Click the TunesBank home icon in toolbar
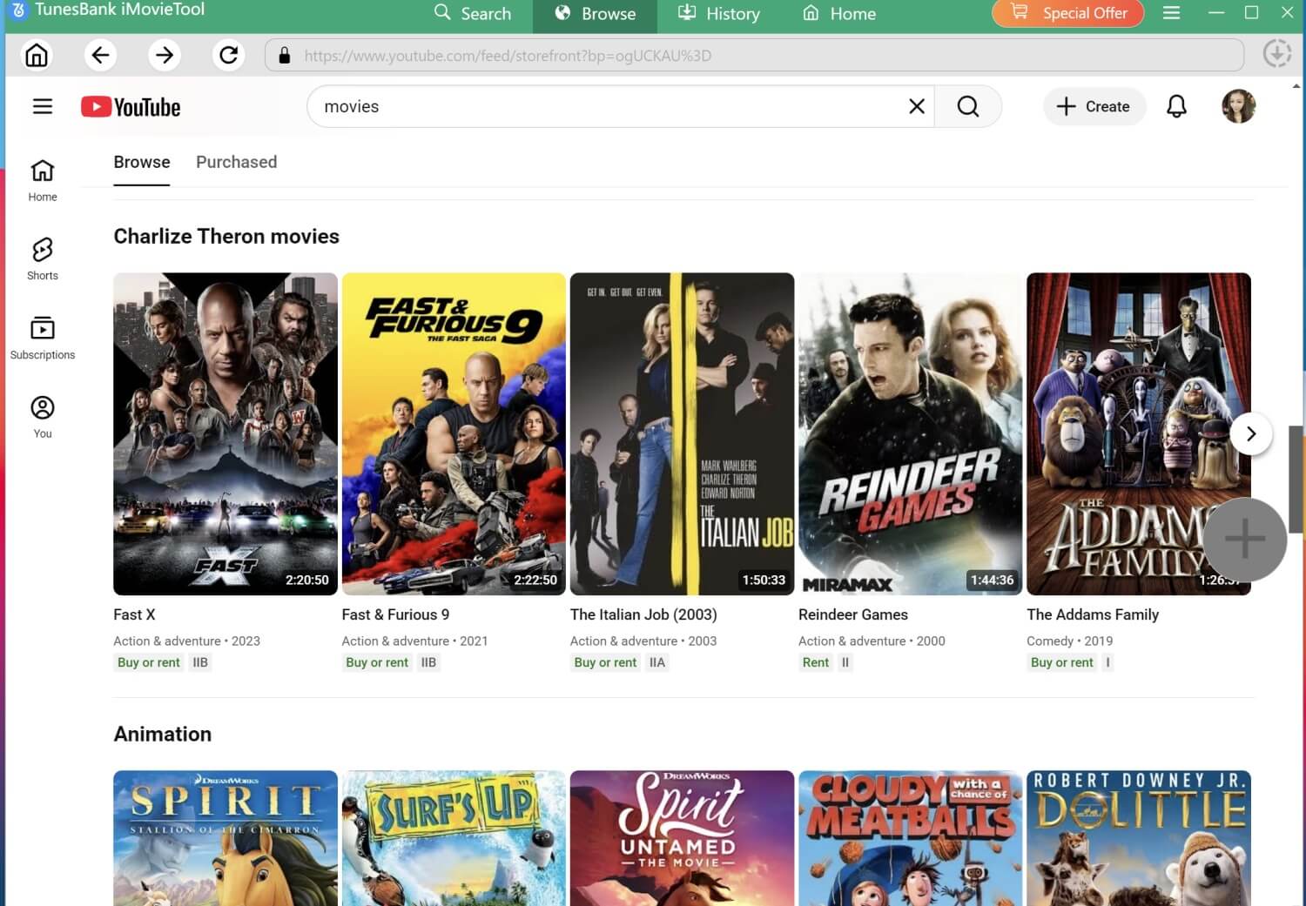 37,56
